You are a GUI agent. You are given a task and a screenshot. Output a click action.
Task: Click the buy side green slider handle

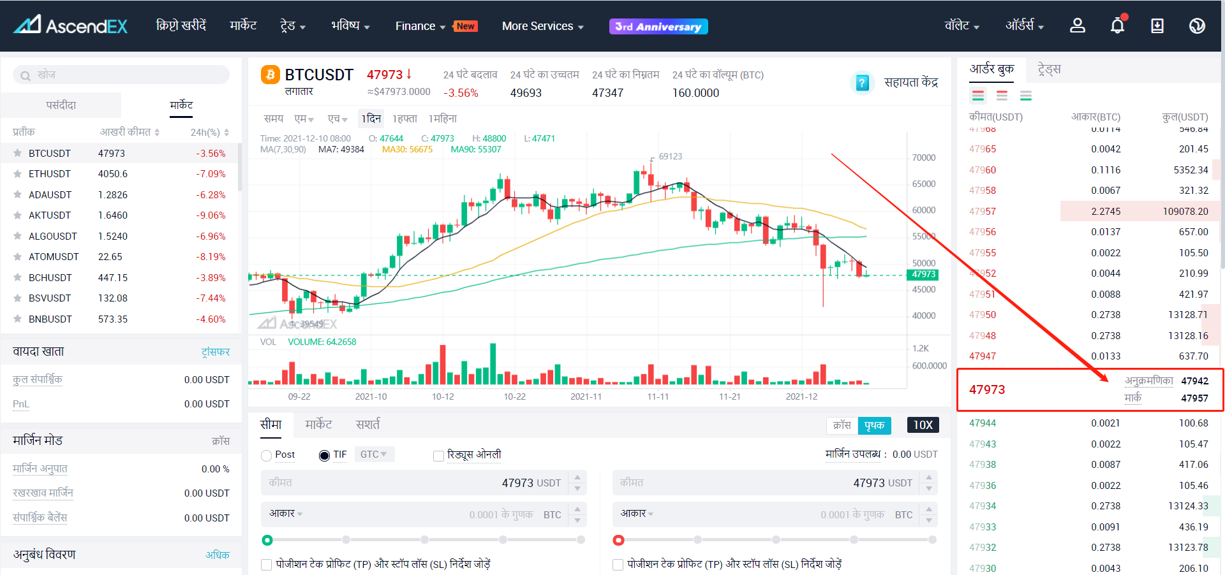(267, 540)
